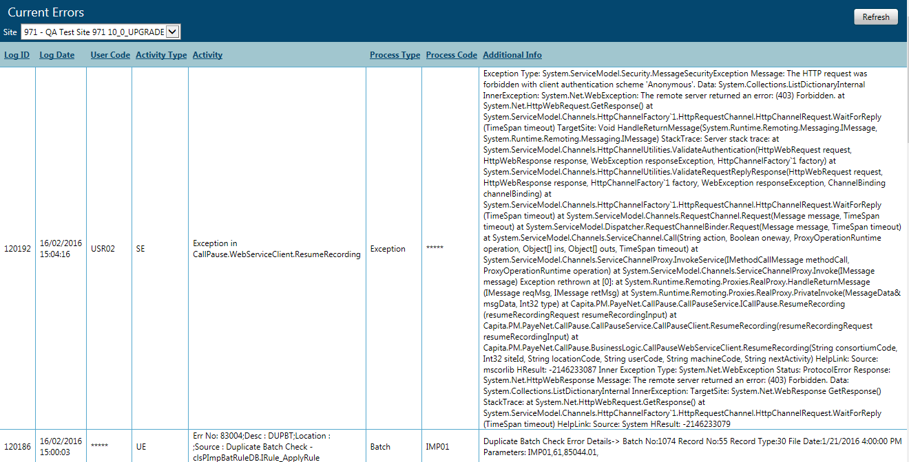Sort by the Additional Info column
The height and width of the screenshot is (462, 909).
point(512,54)
